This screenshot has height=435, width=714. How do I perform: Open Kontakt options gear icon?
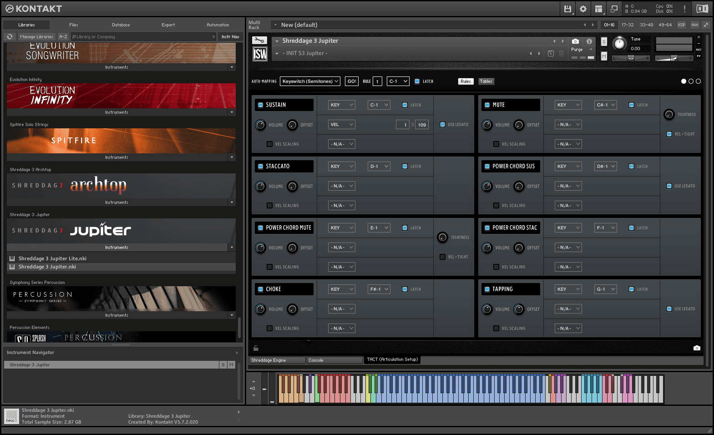(x=583, y=9)
